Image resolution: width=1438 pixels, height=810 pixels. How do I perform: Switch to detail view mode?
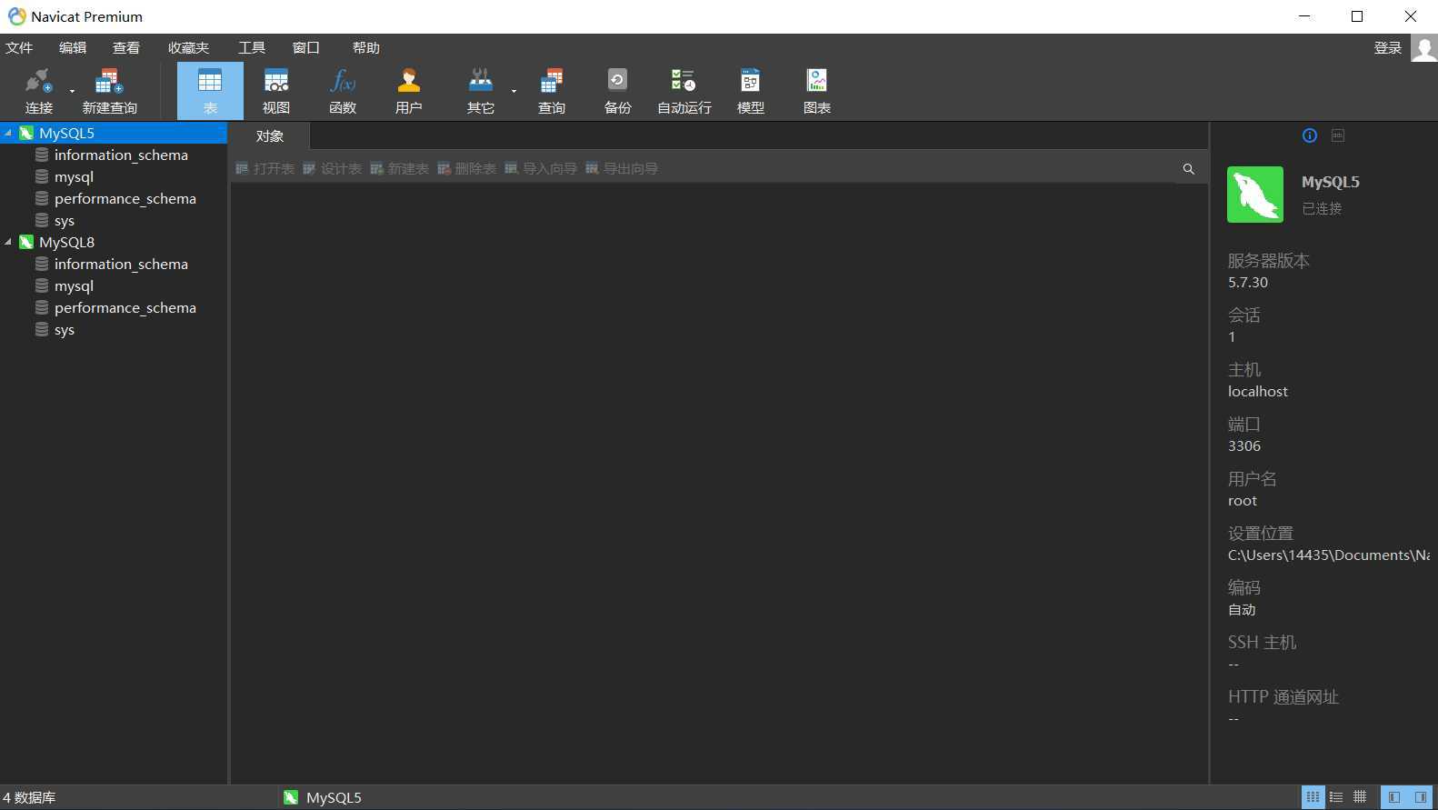coord(1360,797)
